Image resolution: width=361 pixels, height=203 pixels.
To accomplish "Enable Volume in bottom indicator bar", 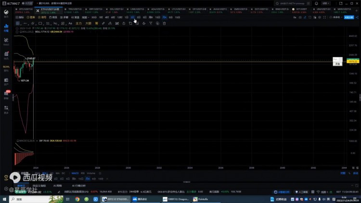I will 91,173.
